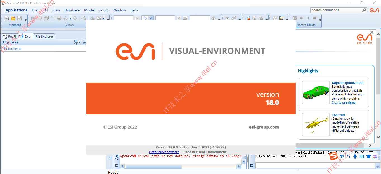
Task: Click the shirt skin icon in input bar
Action: tap(368, 156)
